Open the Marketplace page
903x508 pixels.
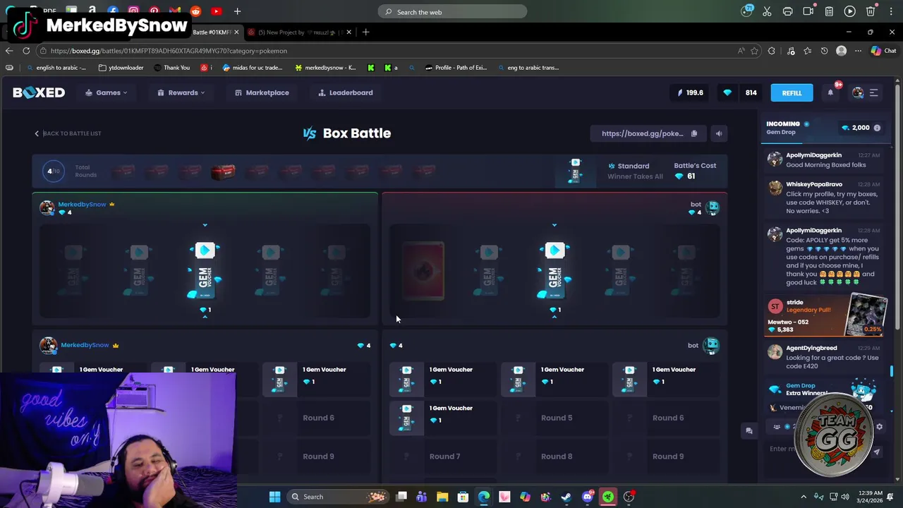point(262,92)
